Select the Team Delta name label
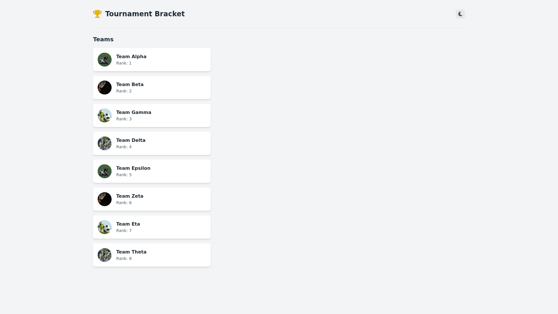Viewport: 558px width, 314px height. point(131,140)
